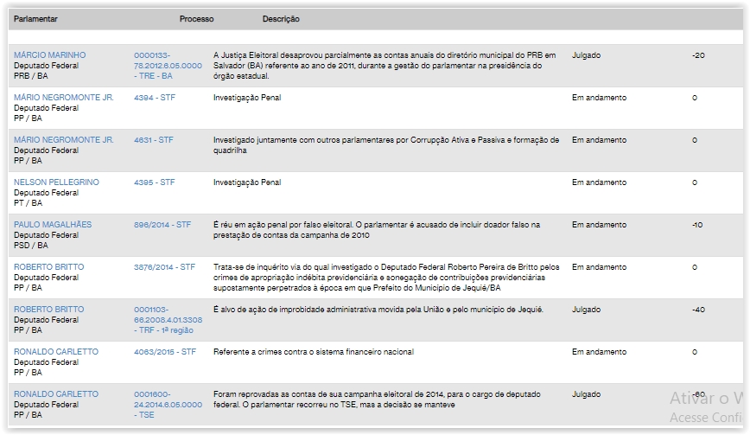The height and width of the screenshot is (435, 750).
Task: Open process 0001600-24.2014.6.05.0000 TSE link
Action: [x=168, y=405]
